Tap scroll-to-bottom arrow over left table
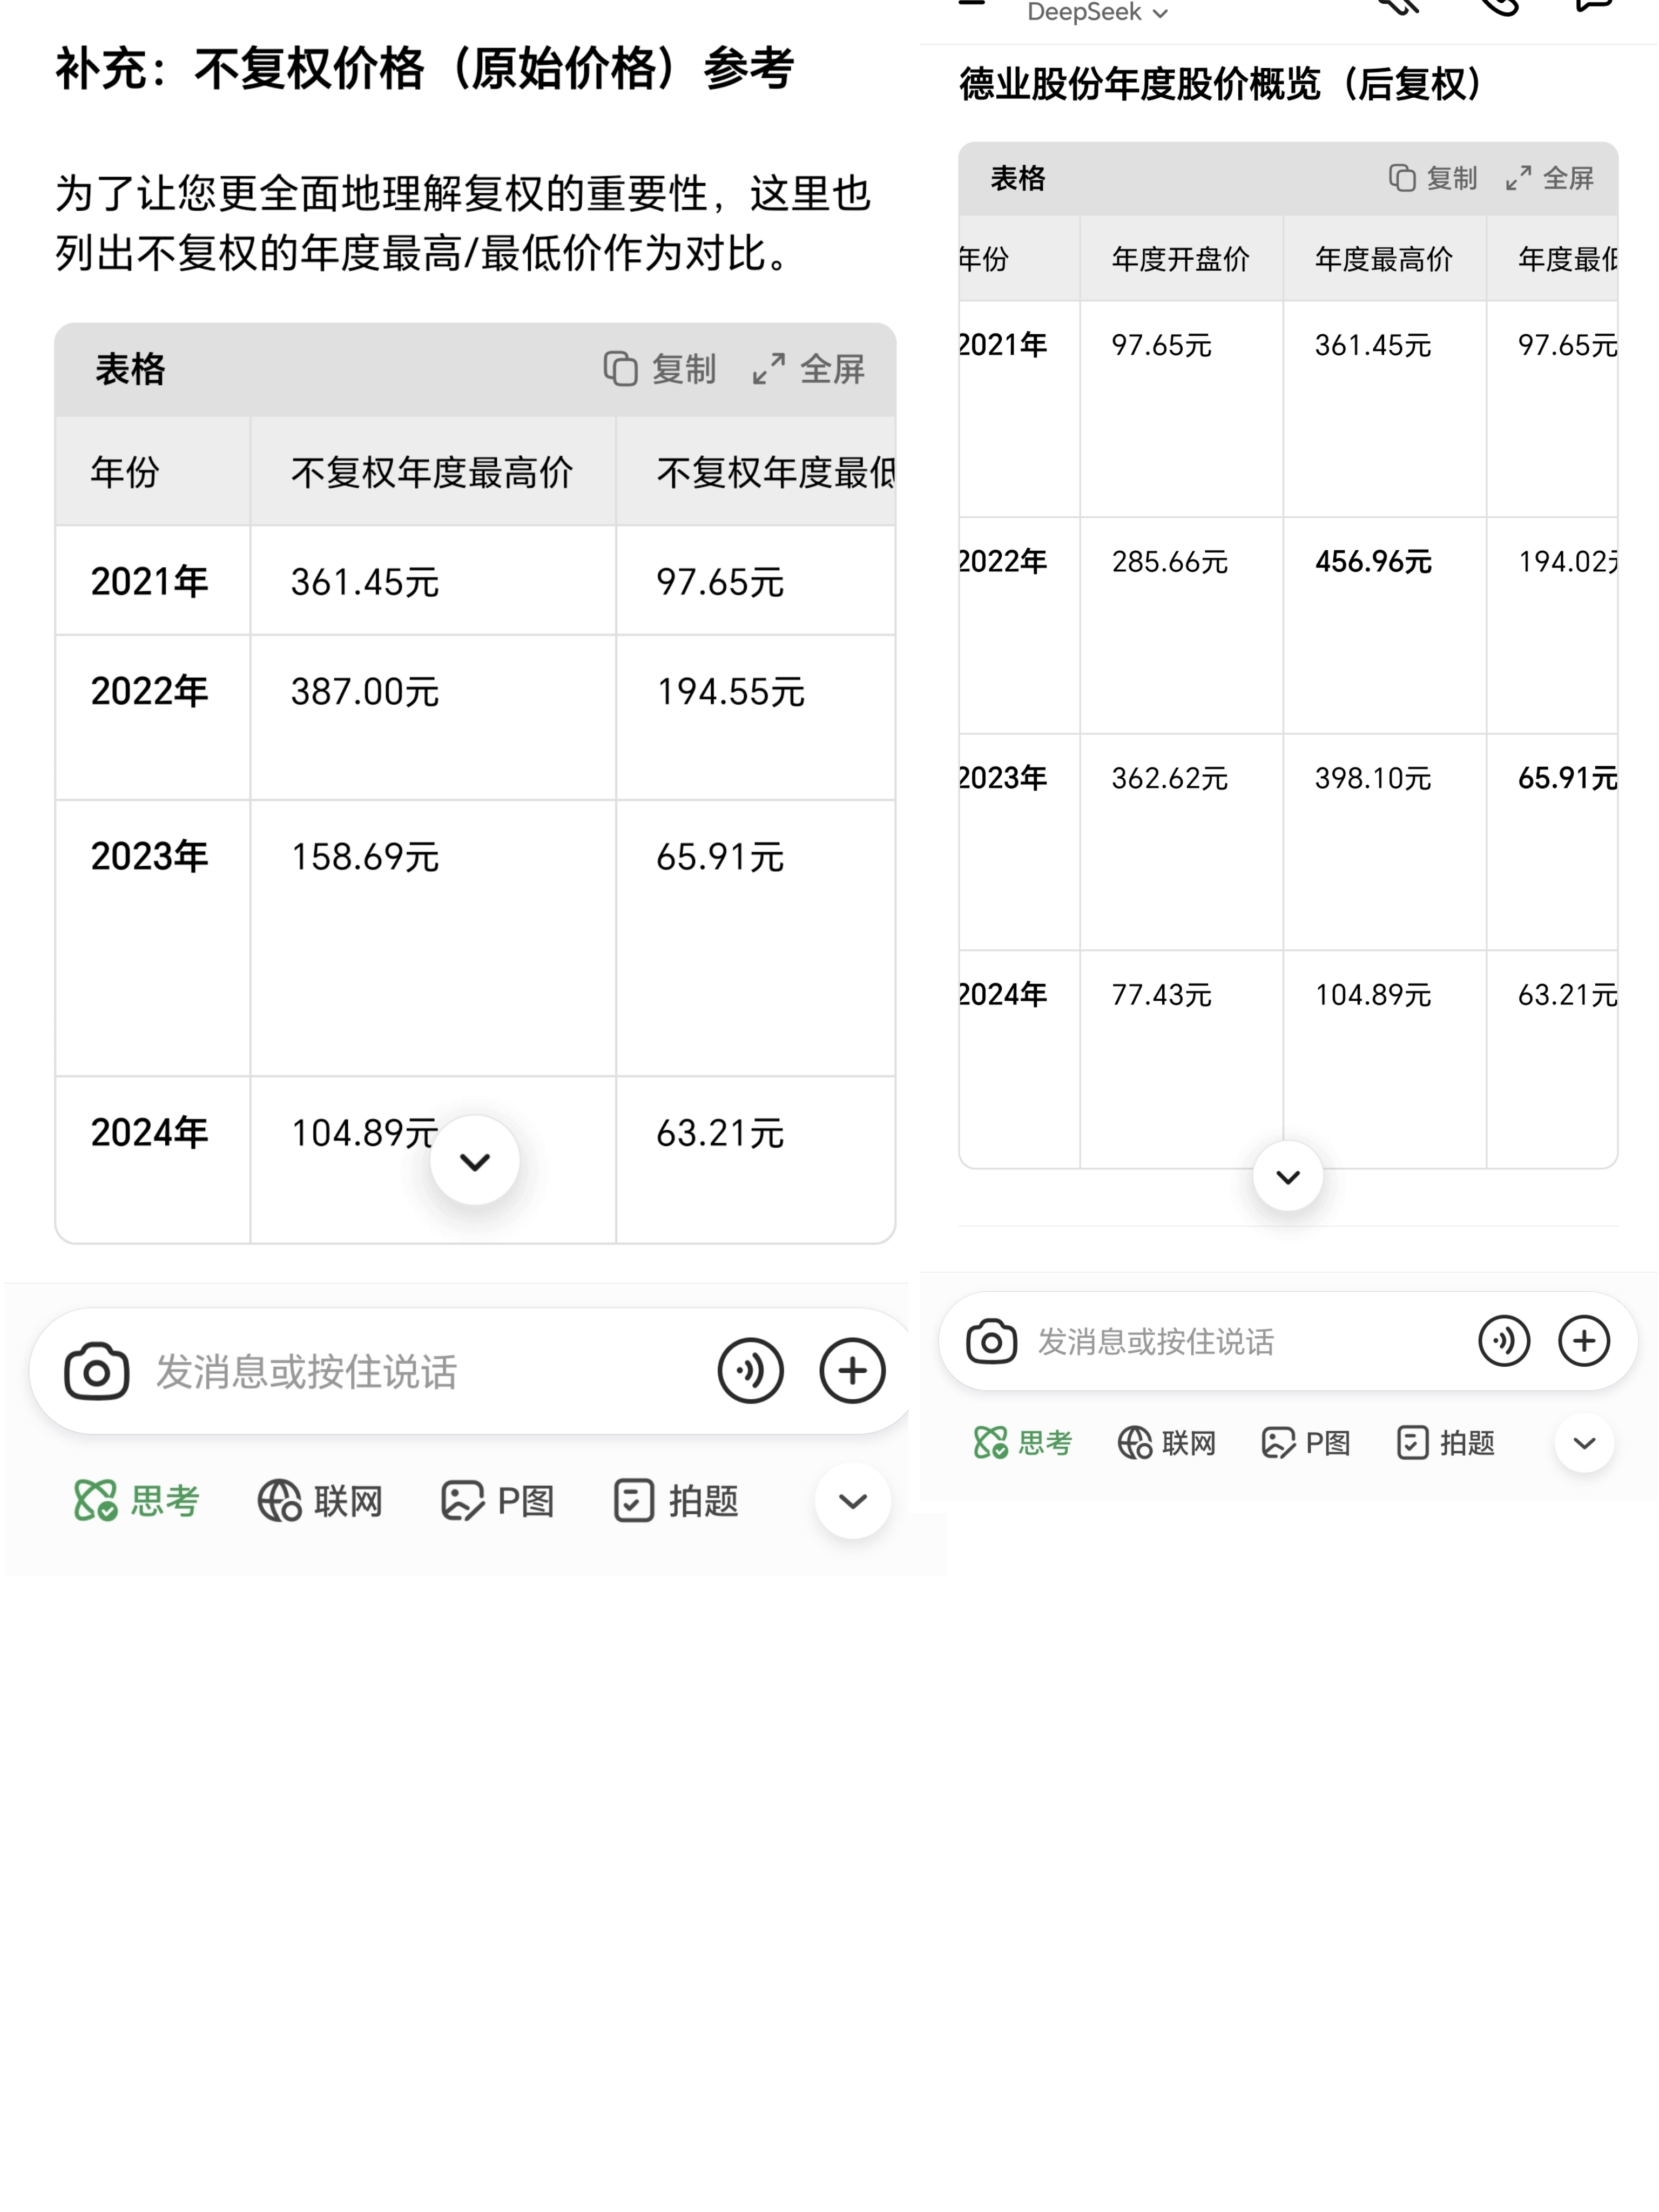This screenshot has width=1659, height=2212. pos(474,1161)
